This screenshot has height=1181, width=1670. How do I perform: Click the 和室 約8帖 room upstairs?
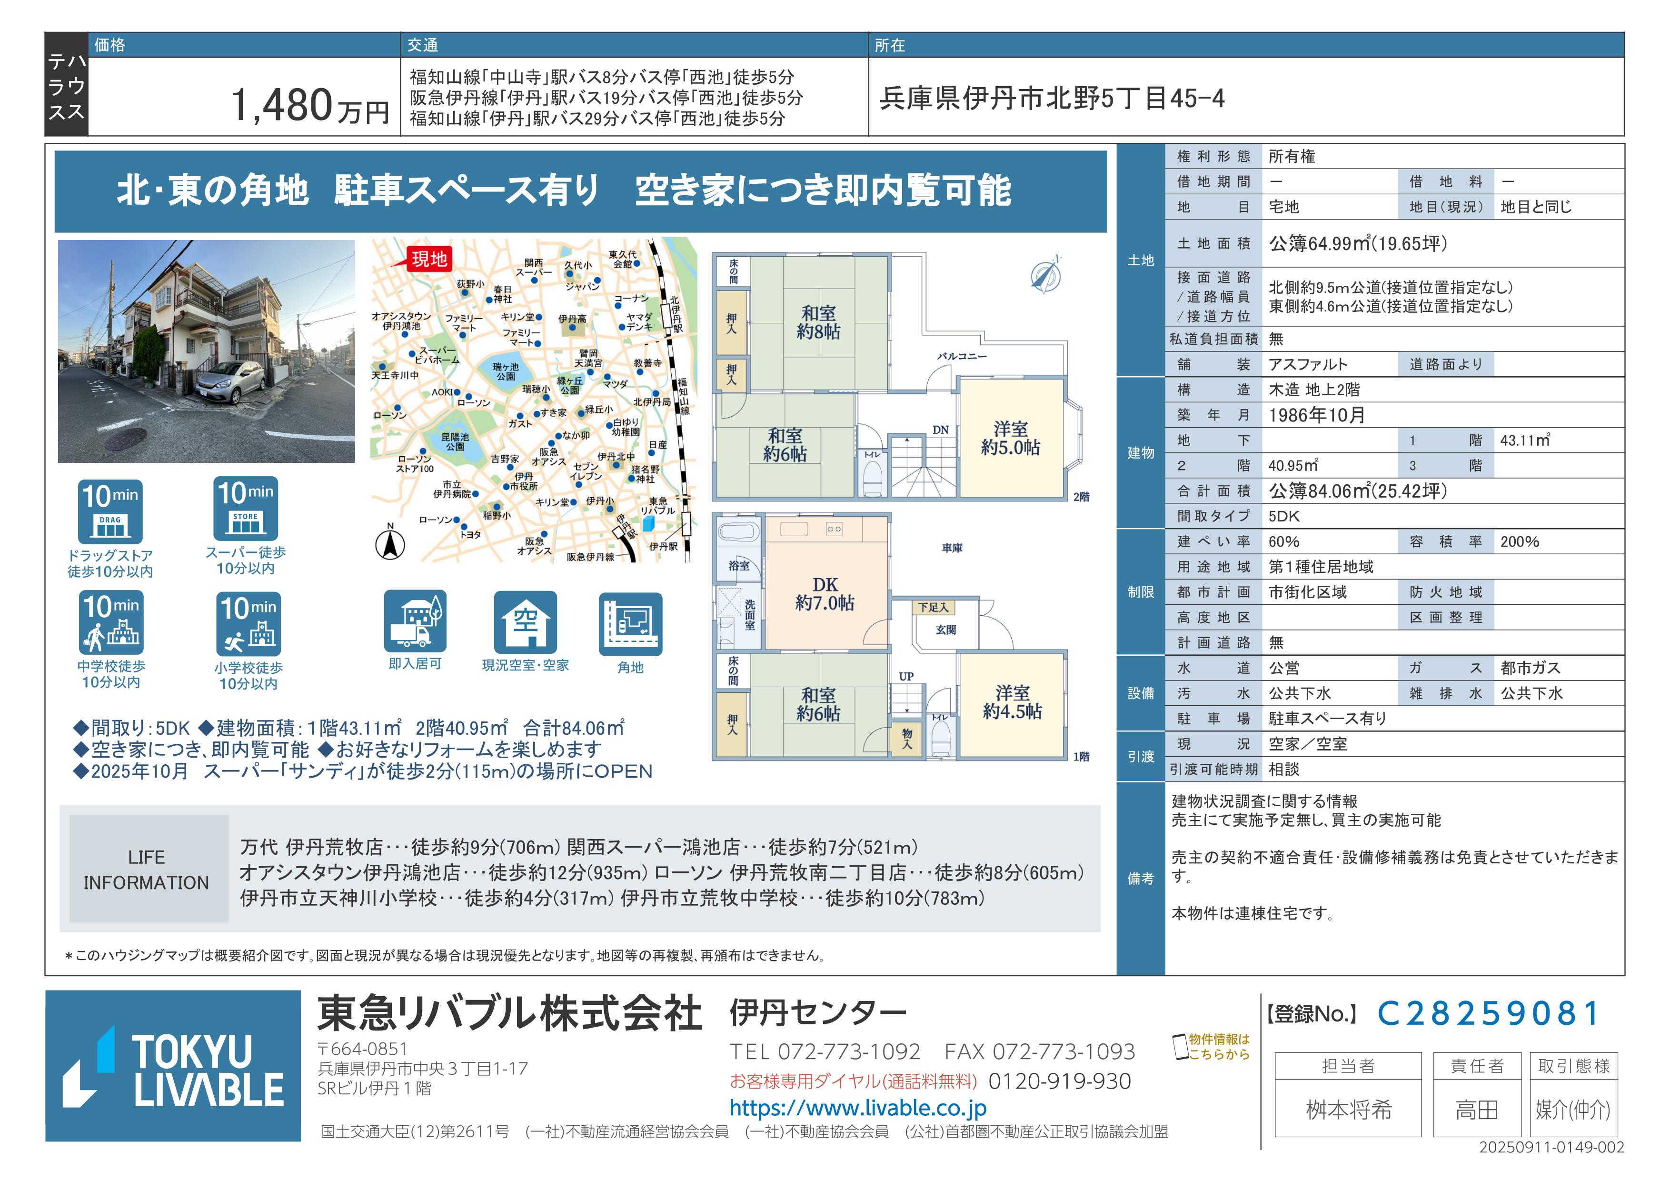[x=818, y=322]
